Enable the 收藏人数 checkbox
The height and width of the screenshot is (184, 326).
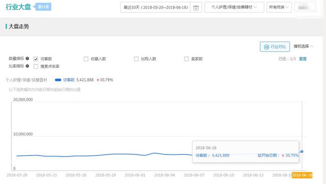pyautogui.click(x=86, y=59)
